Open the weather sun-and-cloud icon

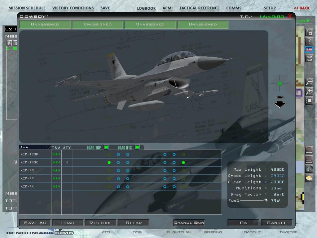pyautogui.click(x=309, y=178)
